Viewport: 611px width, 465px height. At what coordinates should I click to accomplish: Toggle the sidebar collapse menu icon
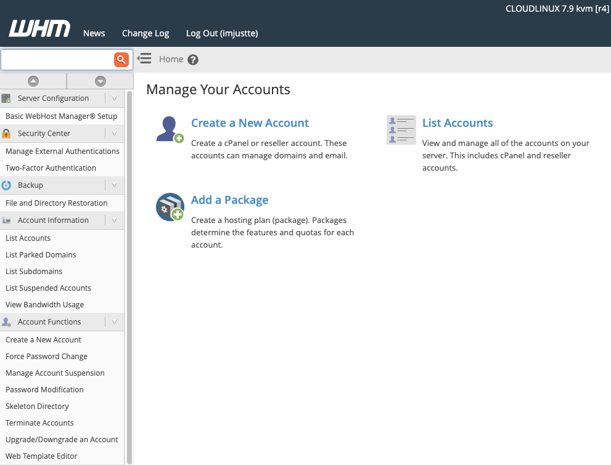click(144, 59)
